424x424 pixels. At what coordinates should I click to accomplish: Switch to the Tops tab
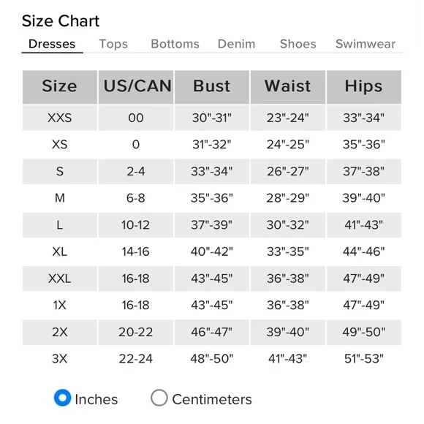[x=113, y=44]
